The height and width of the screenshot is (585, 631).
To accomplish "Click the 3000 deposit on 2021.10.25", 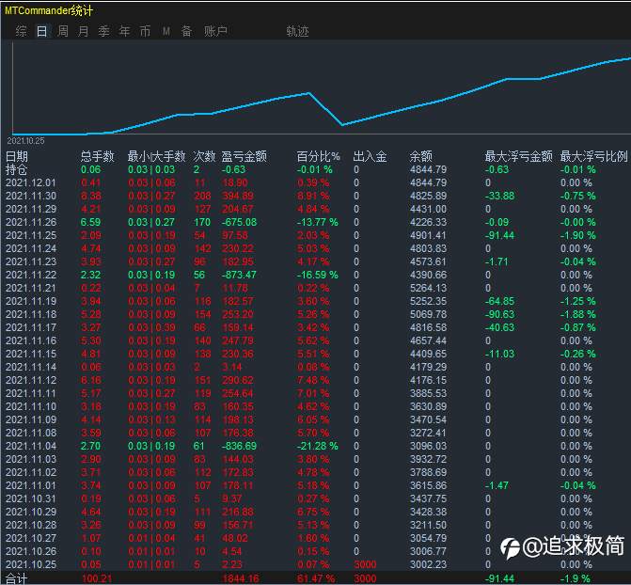I will click(365, 565).
